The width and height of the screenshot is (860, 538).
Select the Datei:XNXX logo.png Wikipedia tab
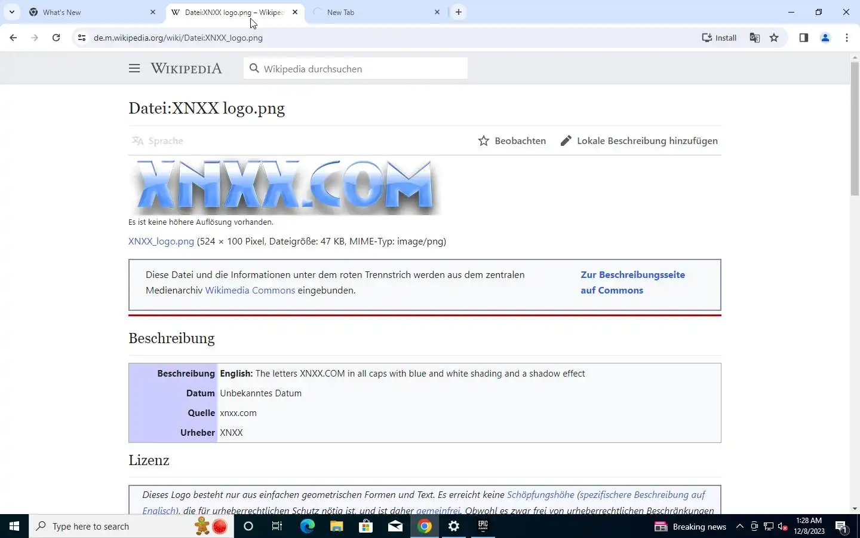click(234, 12)
